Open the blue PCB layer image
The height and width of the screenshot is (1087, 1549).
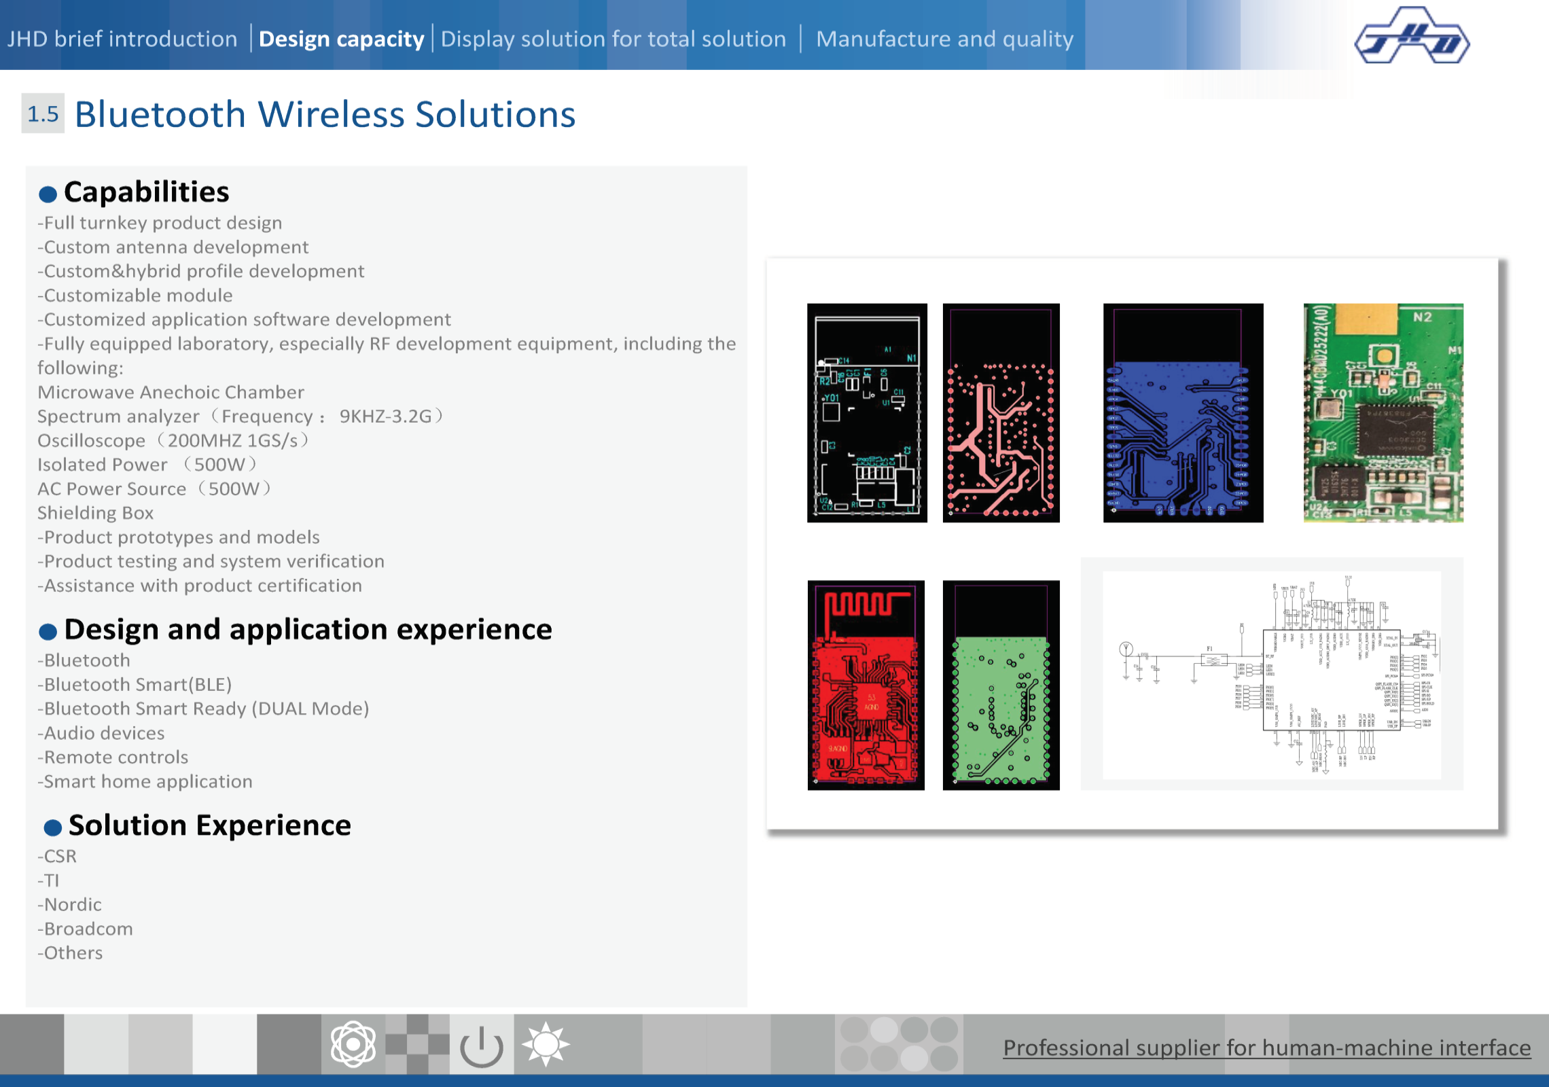pos(1183,412)
